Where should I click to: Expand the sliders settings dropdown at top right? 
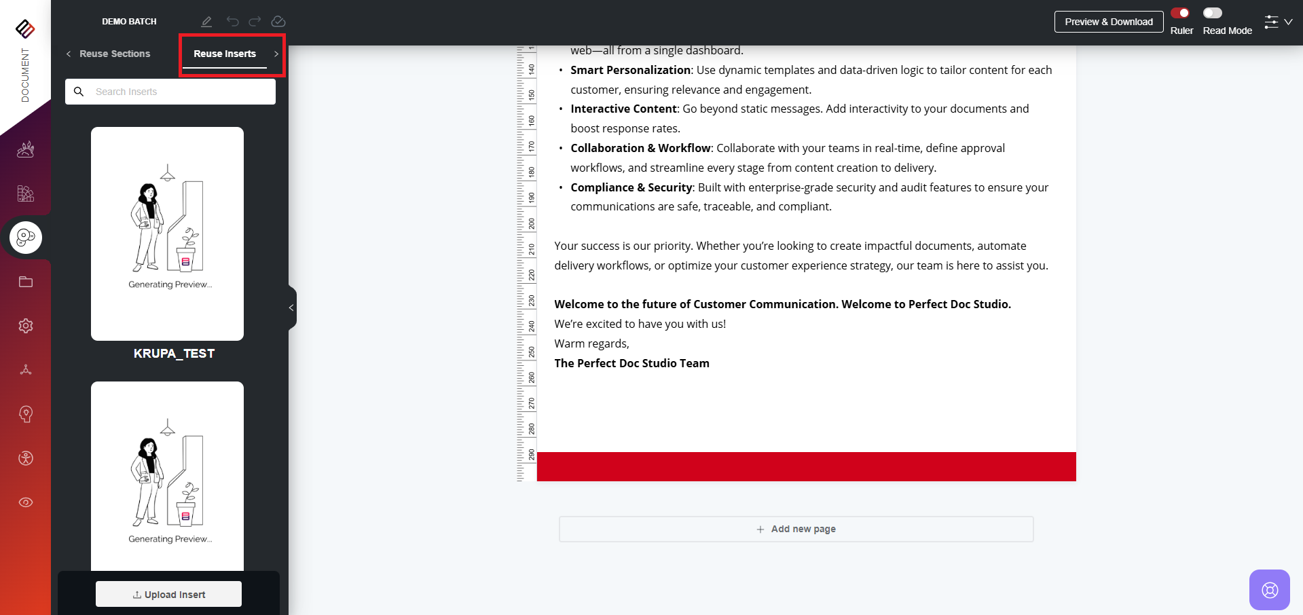pyautogui.click(x=1278, y=22)
